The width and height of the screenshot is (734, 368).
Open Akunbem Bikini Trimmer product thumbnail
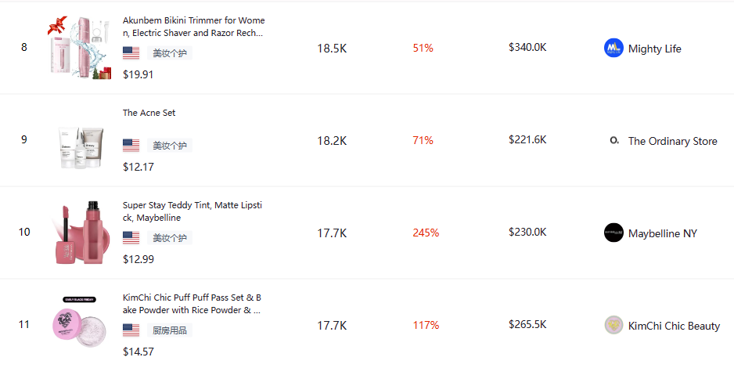80,49
